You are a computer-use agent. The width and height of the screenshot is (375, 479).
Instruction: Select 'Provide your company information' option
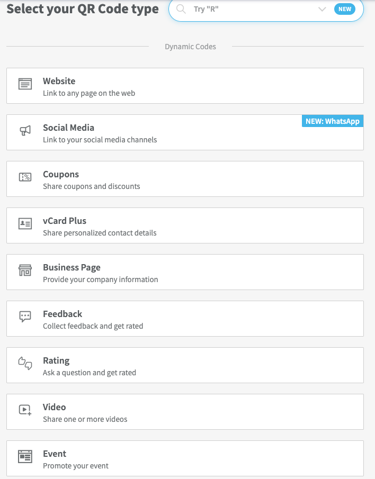pyautogui.click(x=100, y=279)
